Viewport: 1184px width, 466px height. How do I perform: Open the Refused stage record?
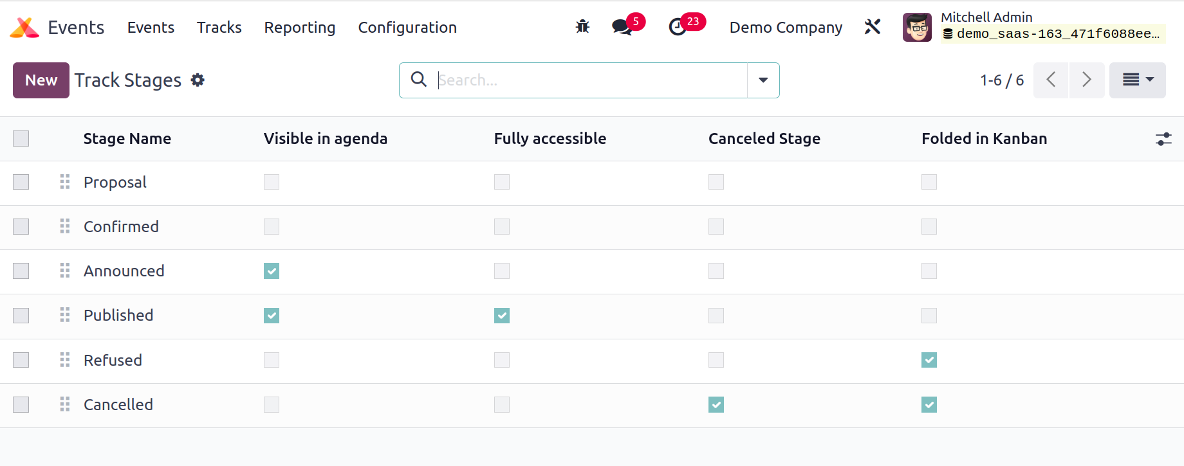click(113, 360)
